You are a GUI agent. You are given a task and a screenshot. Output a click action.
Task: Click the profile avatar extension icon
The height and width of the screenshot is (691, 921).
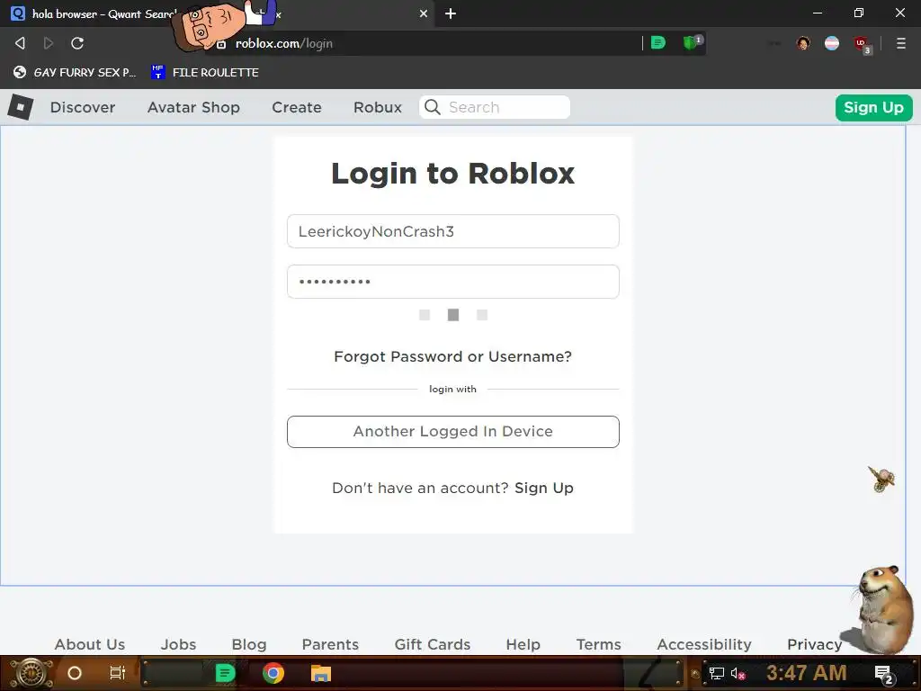coord(803,43)
